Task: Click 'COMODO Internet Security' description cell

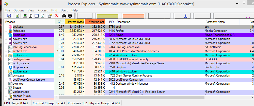Action: click(x=132, y=59)
